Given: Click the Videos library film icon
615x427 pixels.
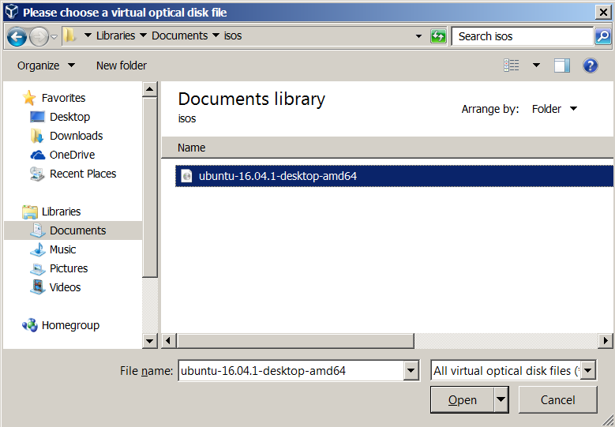Looking at the screenshot, I should [x=38, y=287].
